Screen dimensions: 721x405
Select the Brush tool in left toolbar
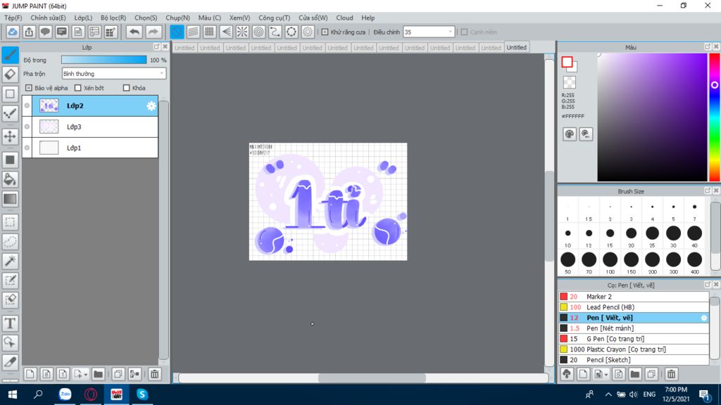10,55
